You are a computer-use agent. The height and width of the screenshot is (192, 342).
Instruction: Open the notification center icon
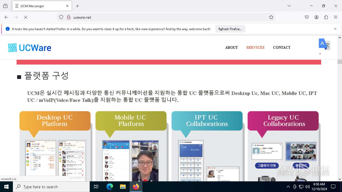(333, 187)
